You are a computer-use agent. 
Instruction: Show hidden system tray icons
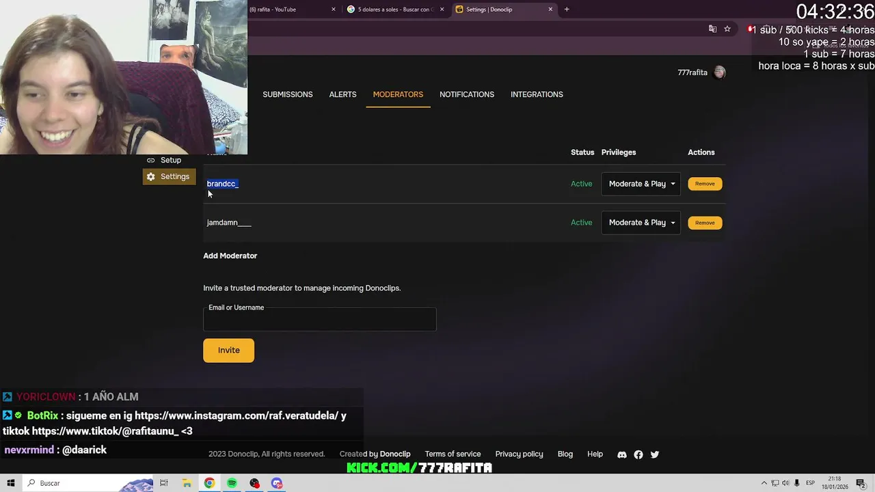tap(764, 483)
